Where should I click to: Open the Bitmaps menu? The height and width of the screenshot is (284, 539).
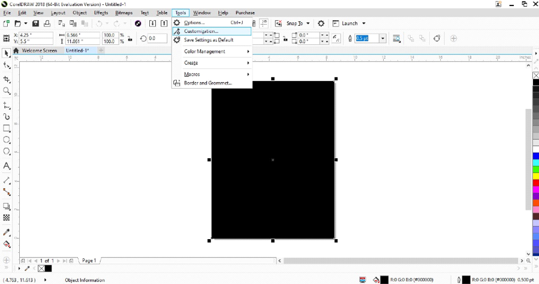pyautogui.click(x=124, y=13)
